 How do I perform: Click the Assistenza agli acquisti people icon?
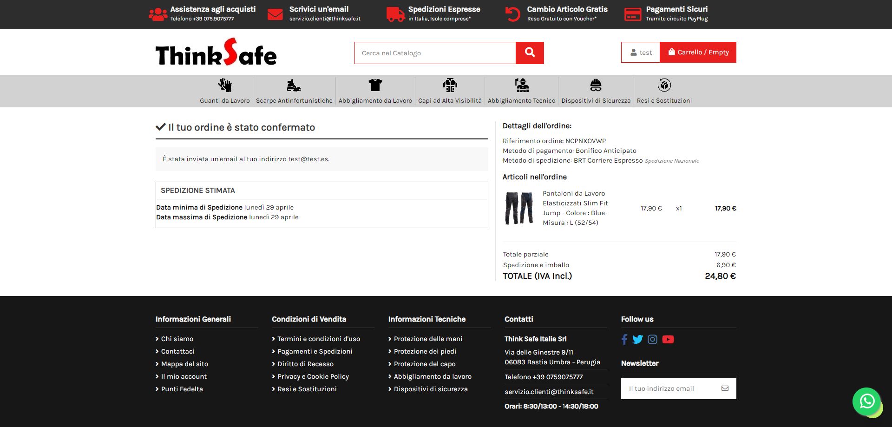158,14
